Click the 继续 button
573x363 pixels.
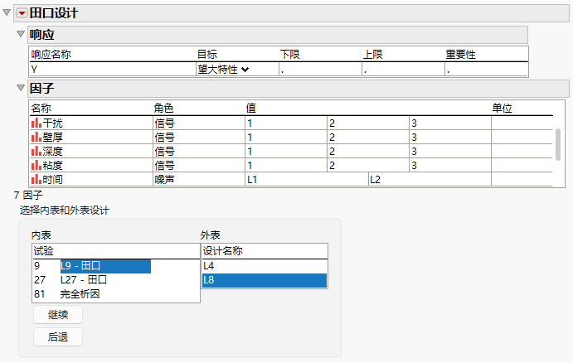click(58, 315)
